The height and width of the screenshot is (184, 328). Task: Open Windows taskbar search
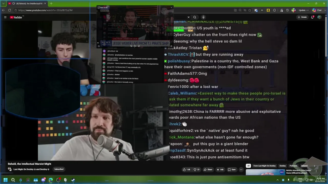tap(13, 180)
